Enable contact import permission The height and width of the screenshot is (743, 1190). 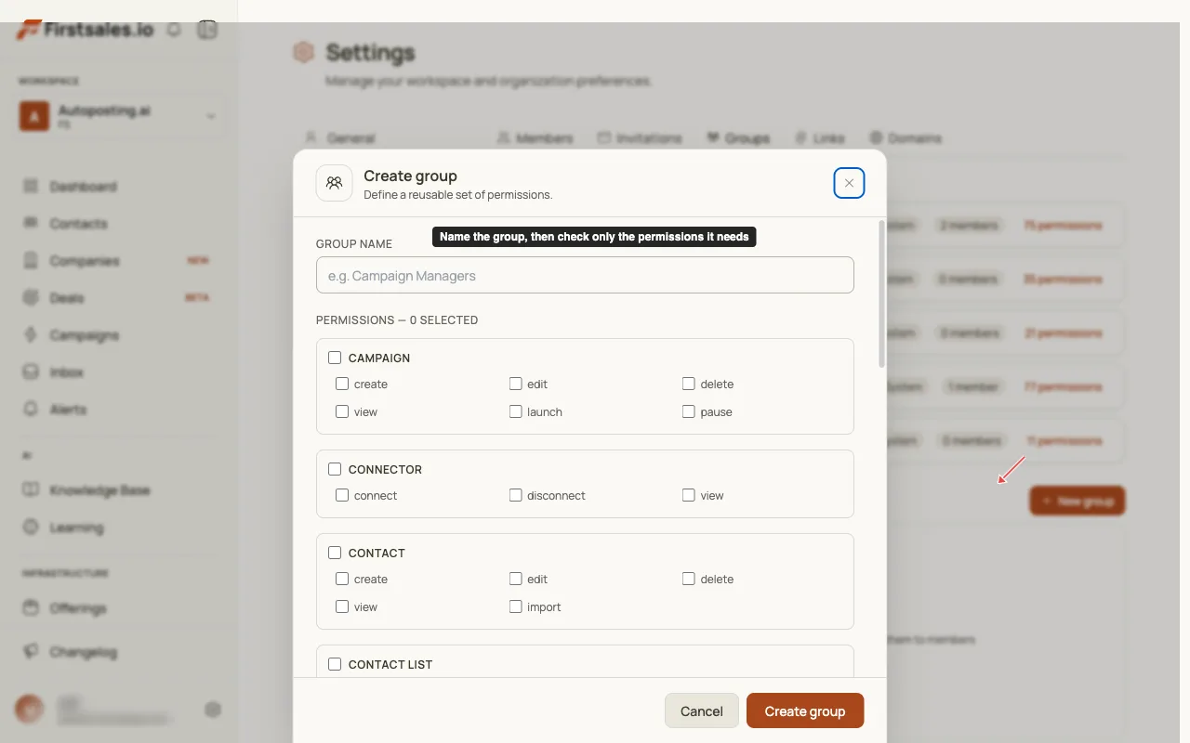(x=515, y=606)
